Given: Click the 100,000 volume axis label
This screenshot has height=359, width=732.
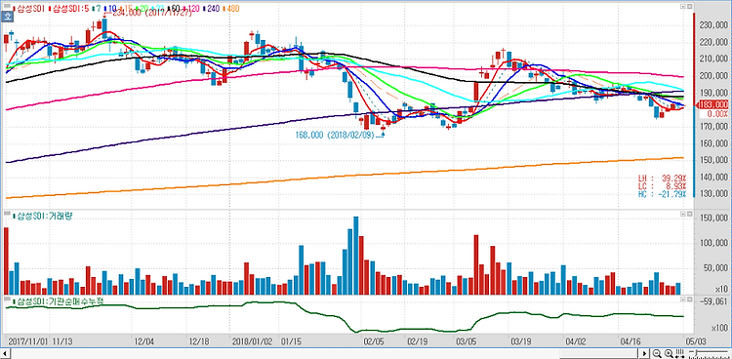Looking at the screenshot, I should (x=713, y=243).
